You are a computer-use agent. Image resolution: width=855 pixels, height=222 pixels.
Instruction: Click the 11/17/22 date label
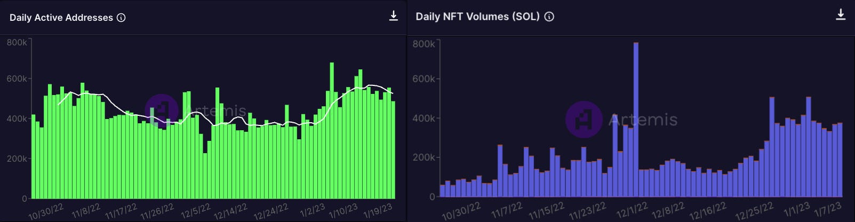point(122,211)
